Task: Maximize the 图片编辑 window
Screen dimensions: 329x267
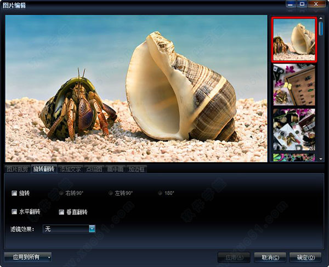Action: pos(302,4)
